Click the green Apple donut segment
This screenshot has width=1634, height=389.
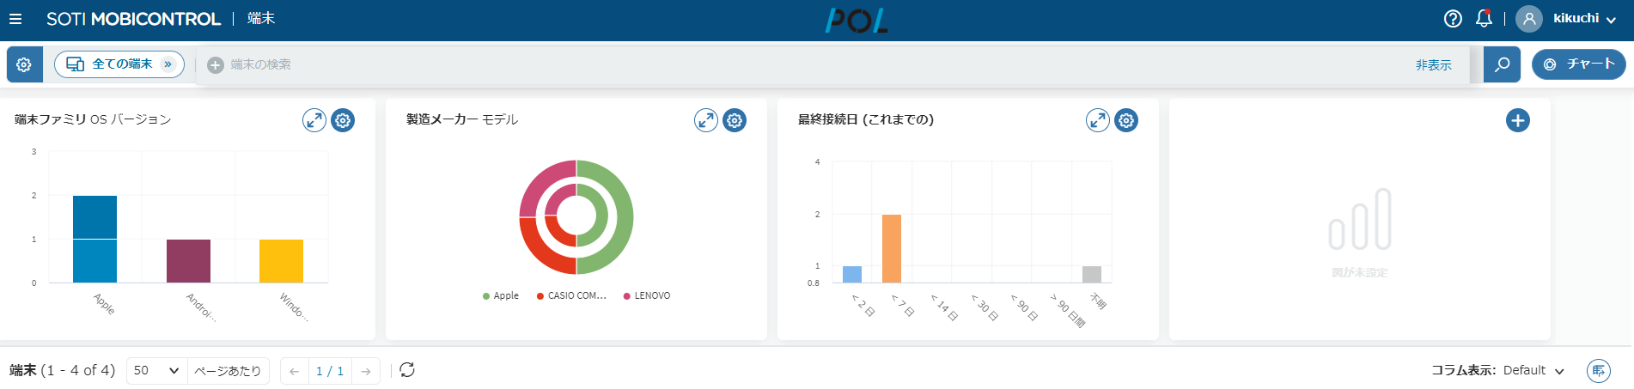(625, 217)
